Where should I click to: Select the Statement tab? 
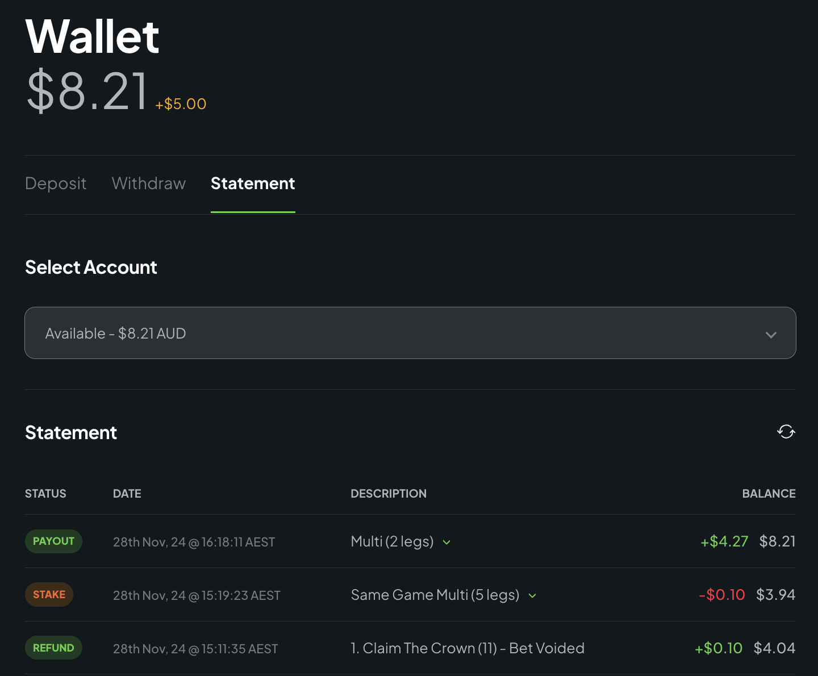253,183
